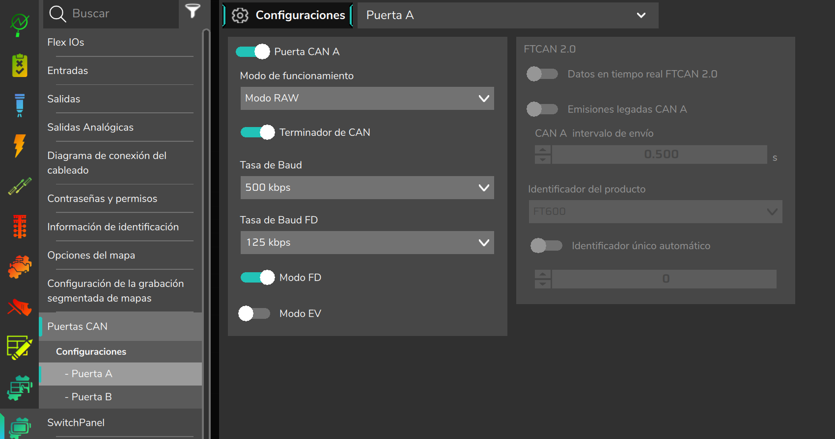Disable the Puerta CAN A toggle
The image size is (835, 439).
253,52
